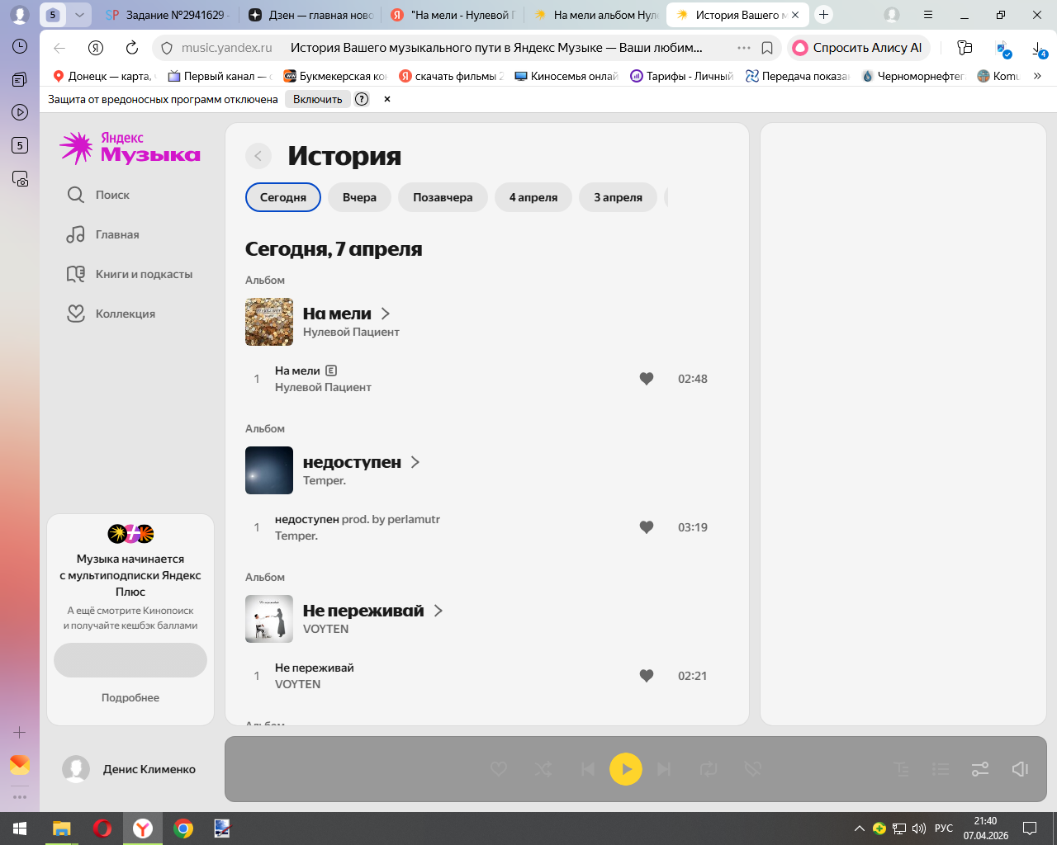Bookmark this page in the address bar
Viewport: 1057px width, 845px height.
pos(767,48)
